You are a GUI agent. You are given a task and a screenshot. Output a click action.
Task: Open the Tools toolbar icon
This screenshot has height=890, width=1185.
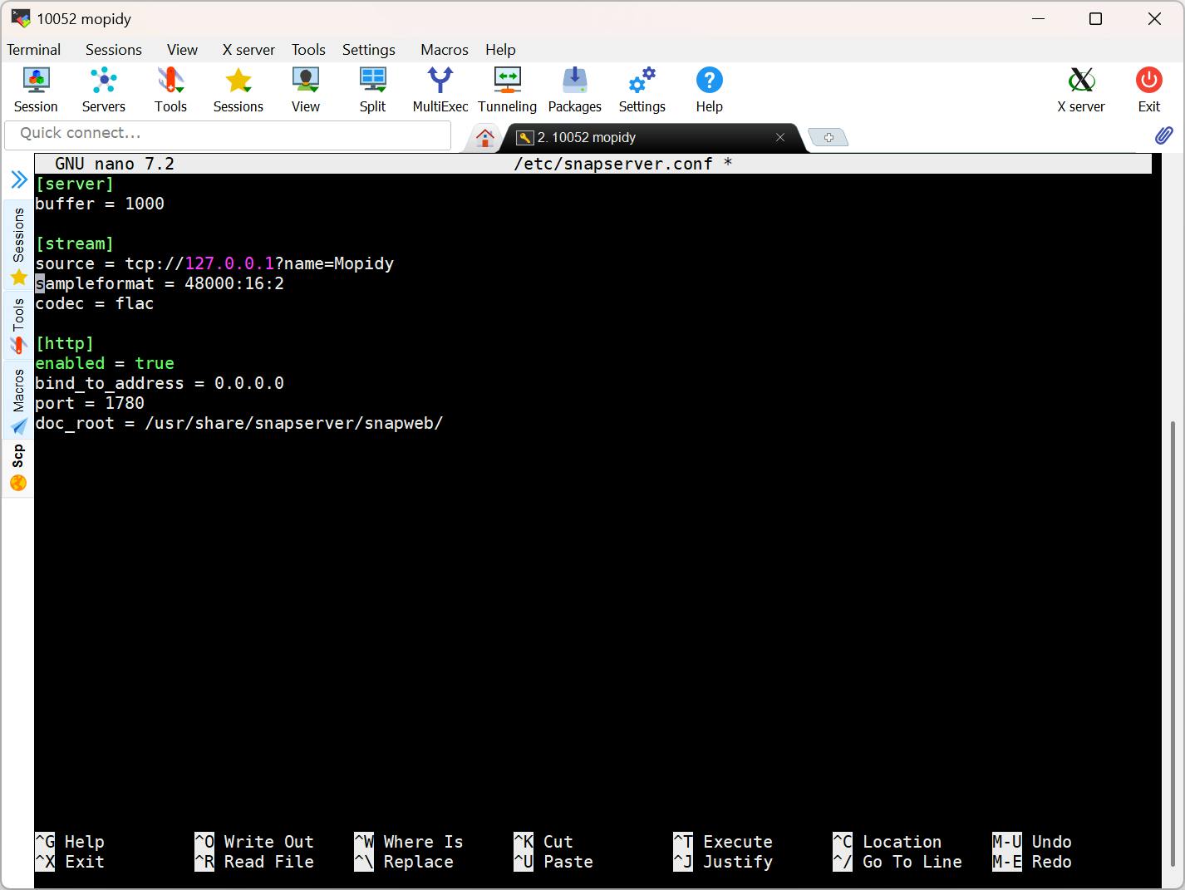170,90
